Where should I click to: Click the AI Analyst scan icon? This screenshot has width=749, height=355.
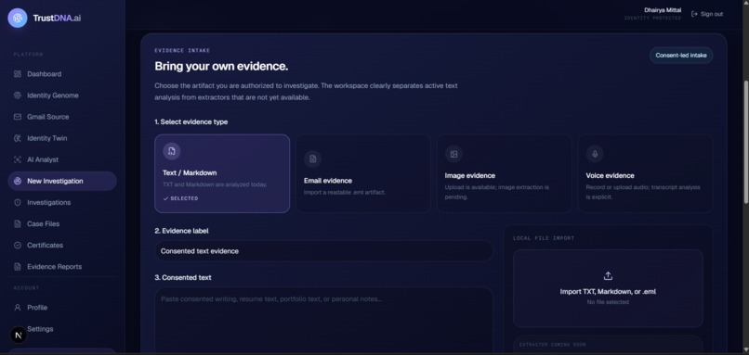point(18,159)
